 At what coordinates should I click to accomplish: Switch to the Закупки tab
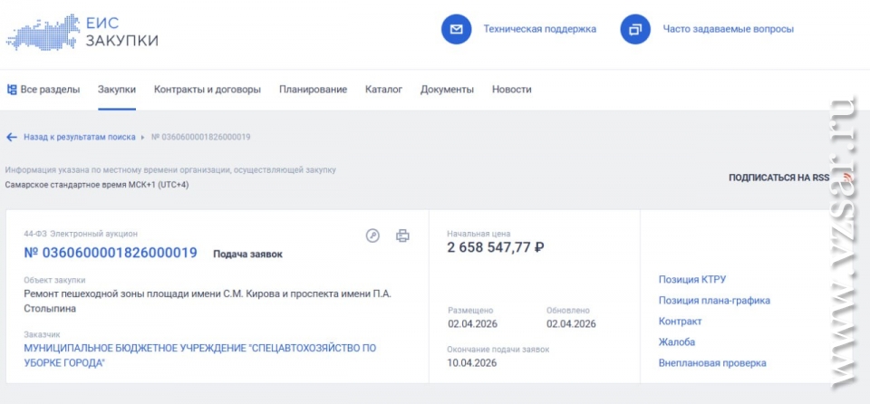[117, 90]
